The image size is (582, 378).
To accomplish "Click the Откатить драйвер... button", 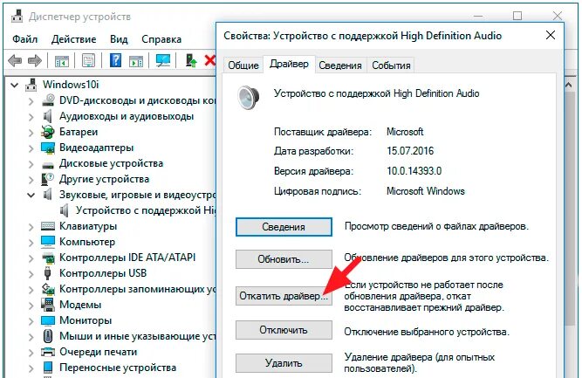I will coord(284,296).
